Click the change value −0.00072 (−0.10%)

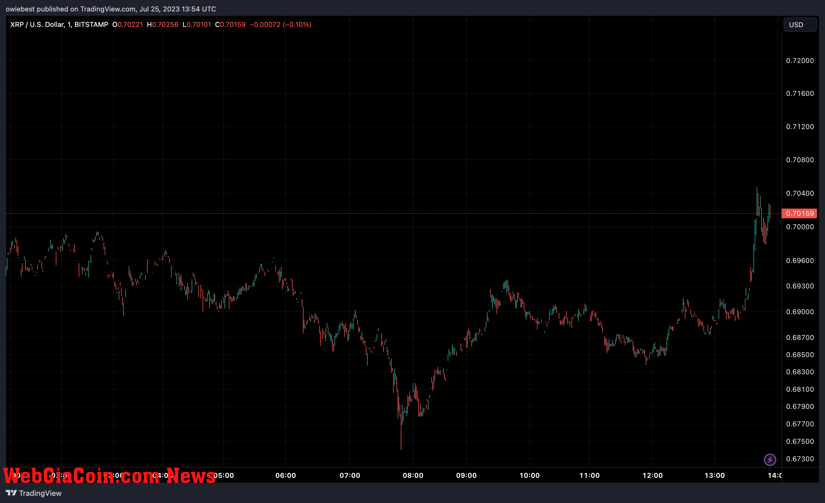(281, 24)
